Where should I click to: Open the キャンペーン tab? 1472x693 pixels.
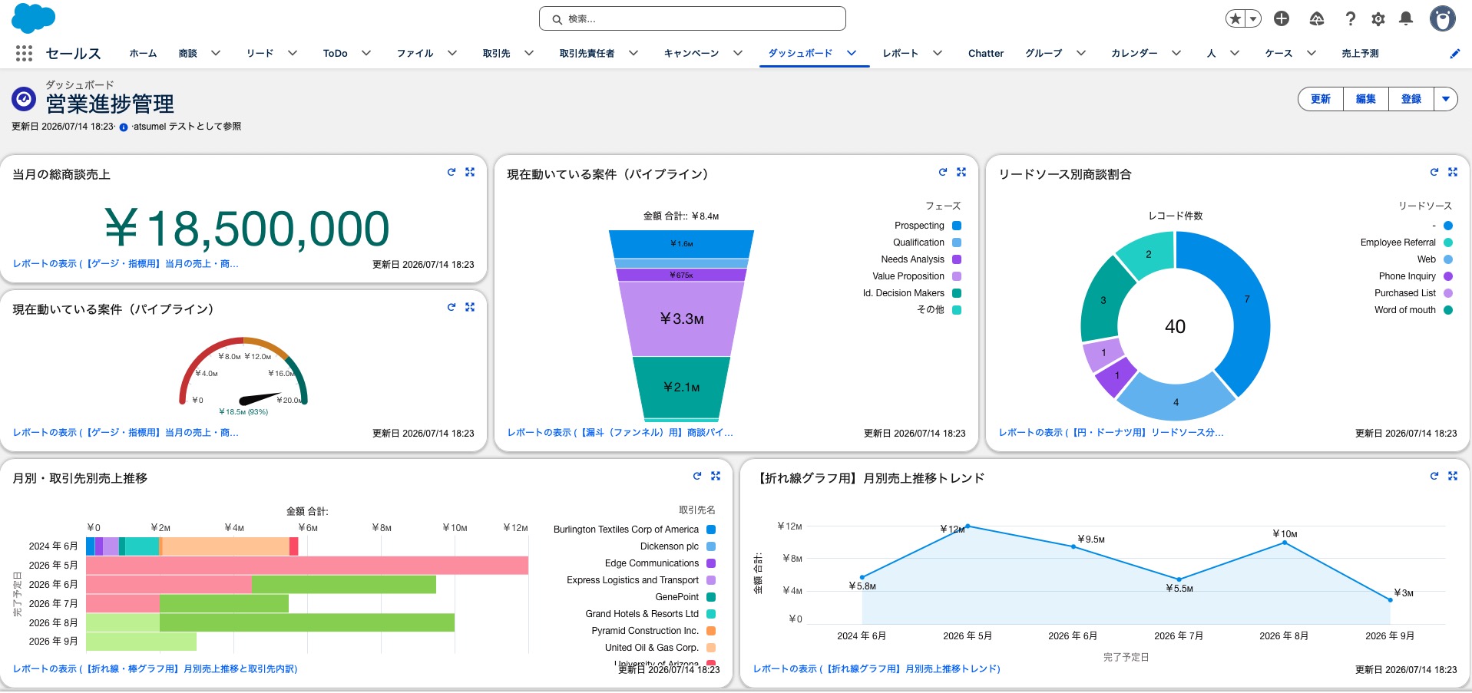[691, 53]
